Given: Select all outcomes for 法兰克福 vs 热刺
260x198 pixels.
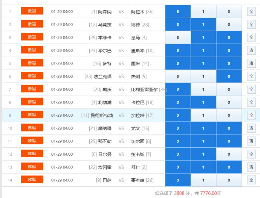Looking at the screenshot, I should coord(251,76).
